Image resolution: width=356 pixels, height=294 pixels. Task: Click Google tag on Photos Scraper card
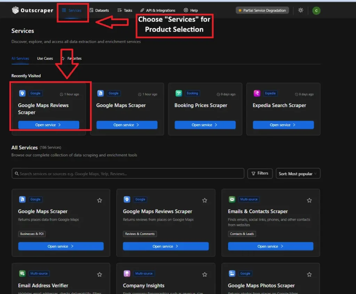(245, 273)
